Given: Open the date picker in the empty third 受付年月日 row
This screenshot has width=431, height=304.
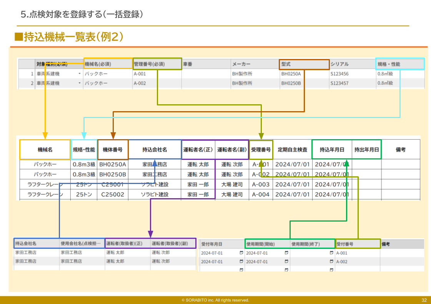Looking at the screenshot, I should [241, 269].
